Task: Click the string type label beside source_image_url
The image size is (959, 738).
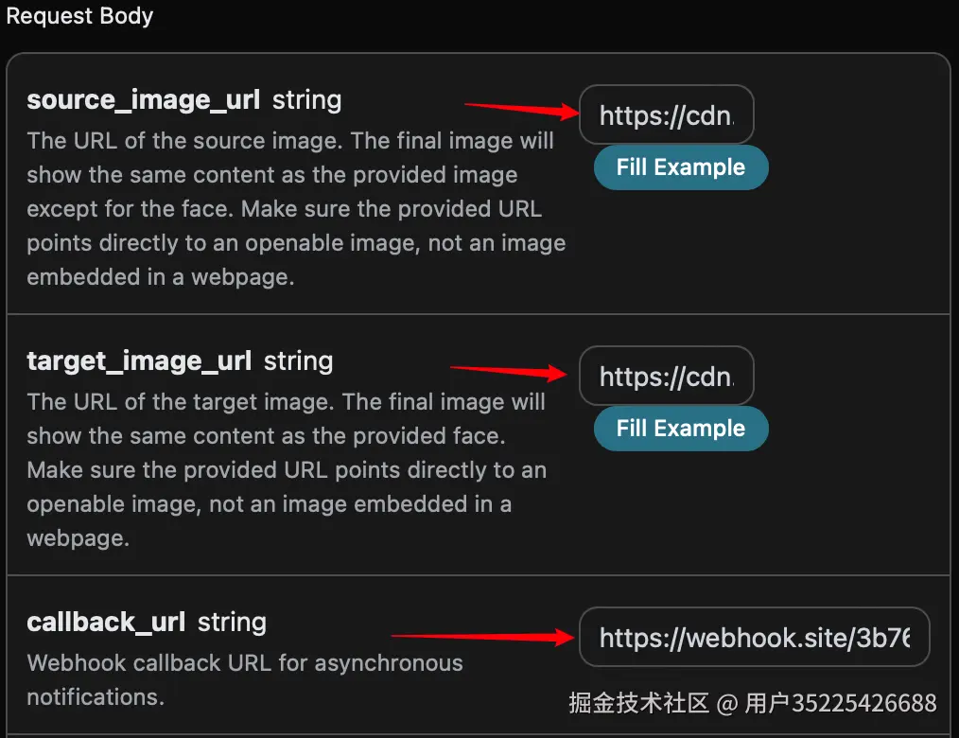Action: click(306, 99)
